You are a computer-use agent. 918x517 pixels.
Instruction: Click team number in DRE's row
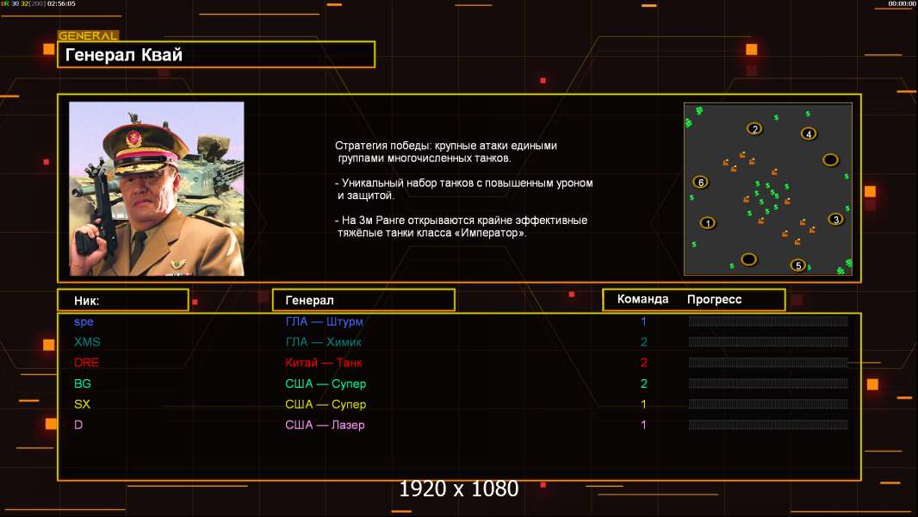(x=643, y=363)
